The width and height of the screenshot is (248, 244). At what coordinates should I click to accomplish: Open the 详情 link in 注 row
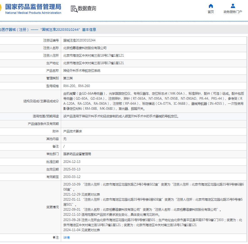click(x=66, y=237)
